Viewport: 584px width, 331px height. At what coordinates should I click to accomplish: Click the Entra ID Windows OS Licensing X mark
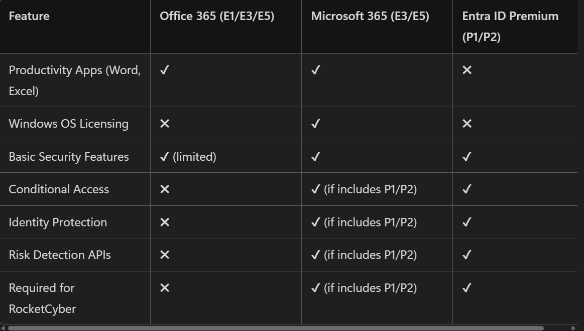pyautogui.click(x=467, y=124)
